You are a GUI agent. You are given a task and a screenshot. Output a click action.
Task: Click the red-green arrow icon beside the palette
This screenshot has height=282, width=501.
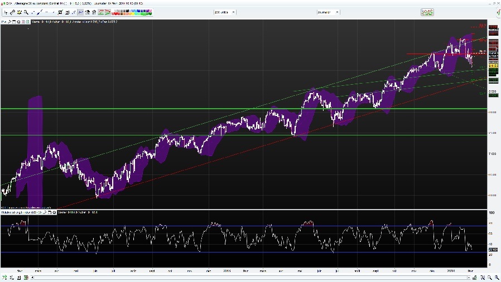tap(108, 12)
